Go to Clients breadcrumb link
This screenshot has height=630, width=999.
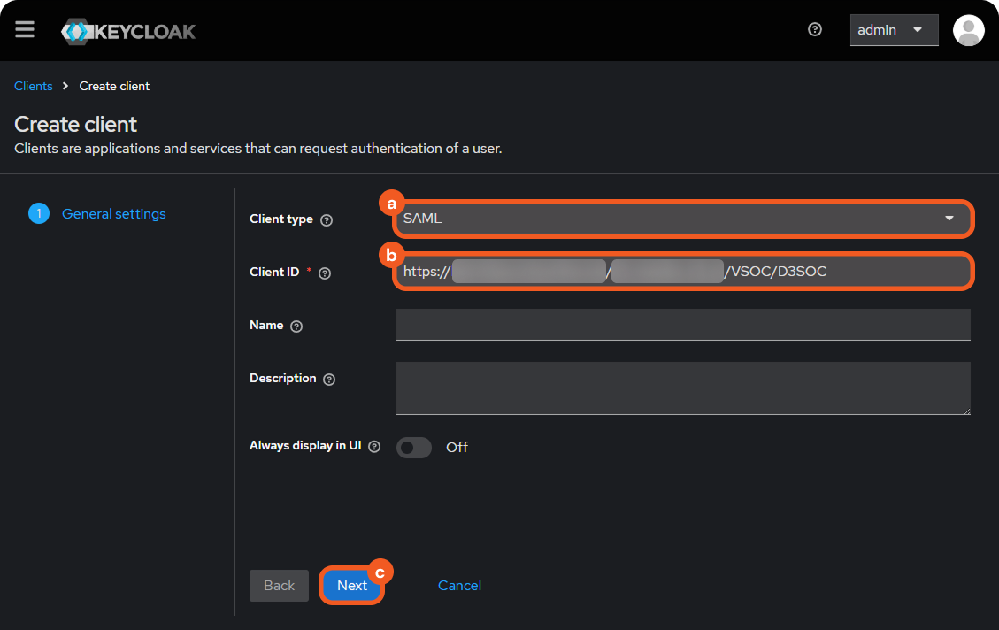[34, 86]
